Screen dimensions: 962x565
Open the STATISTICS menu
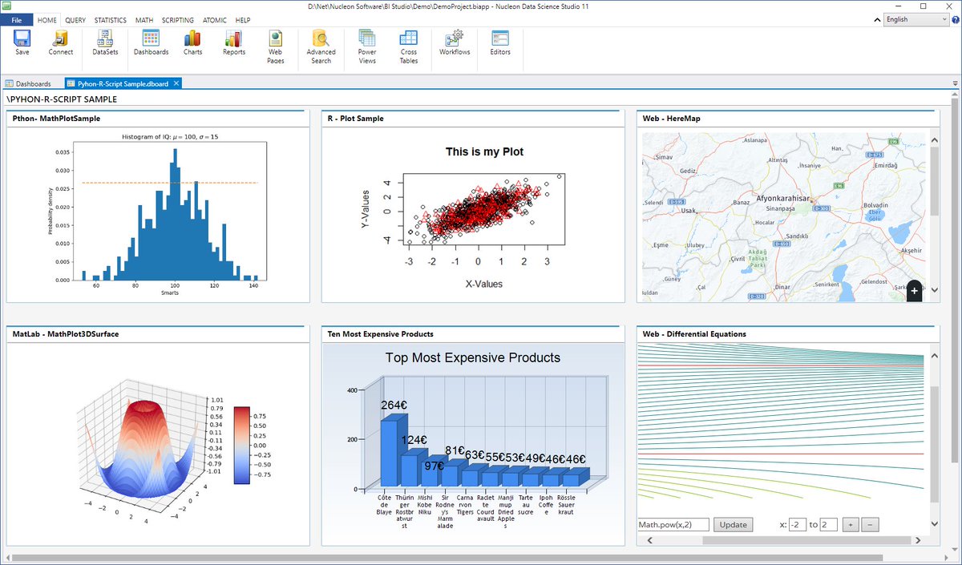[110, 20]
